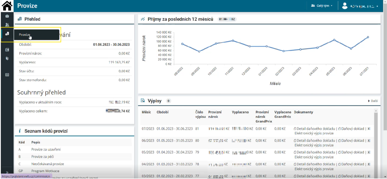
Task: Open 'Detail daňového dokladu' for 07/2023
Action: (316, 129)
